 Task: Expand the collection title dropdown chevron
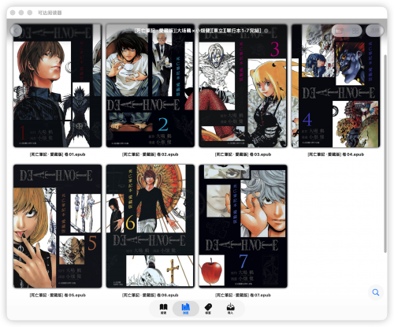click(x=266, y=31)
